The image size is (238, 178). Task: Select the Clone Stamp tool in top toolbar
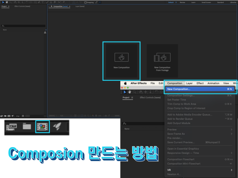(x=51, y=2)
